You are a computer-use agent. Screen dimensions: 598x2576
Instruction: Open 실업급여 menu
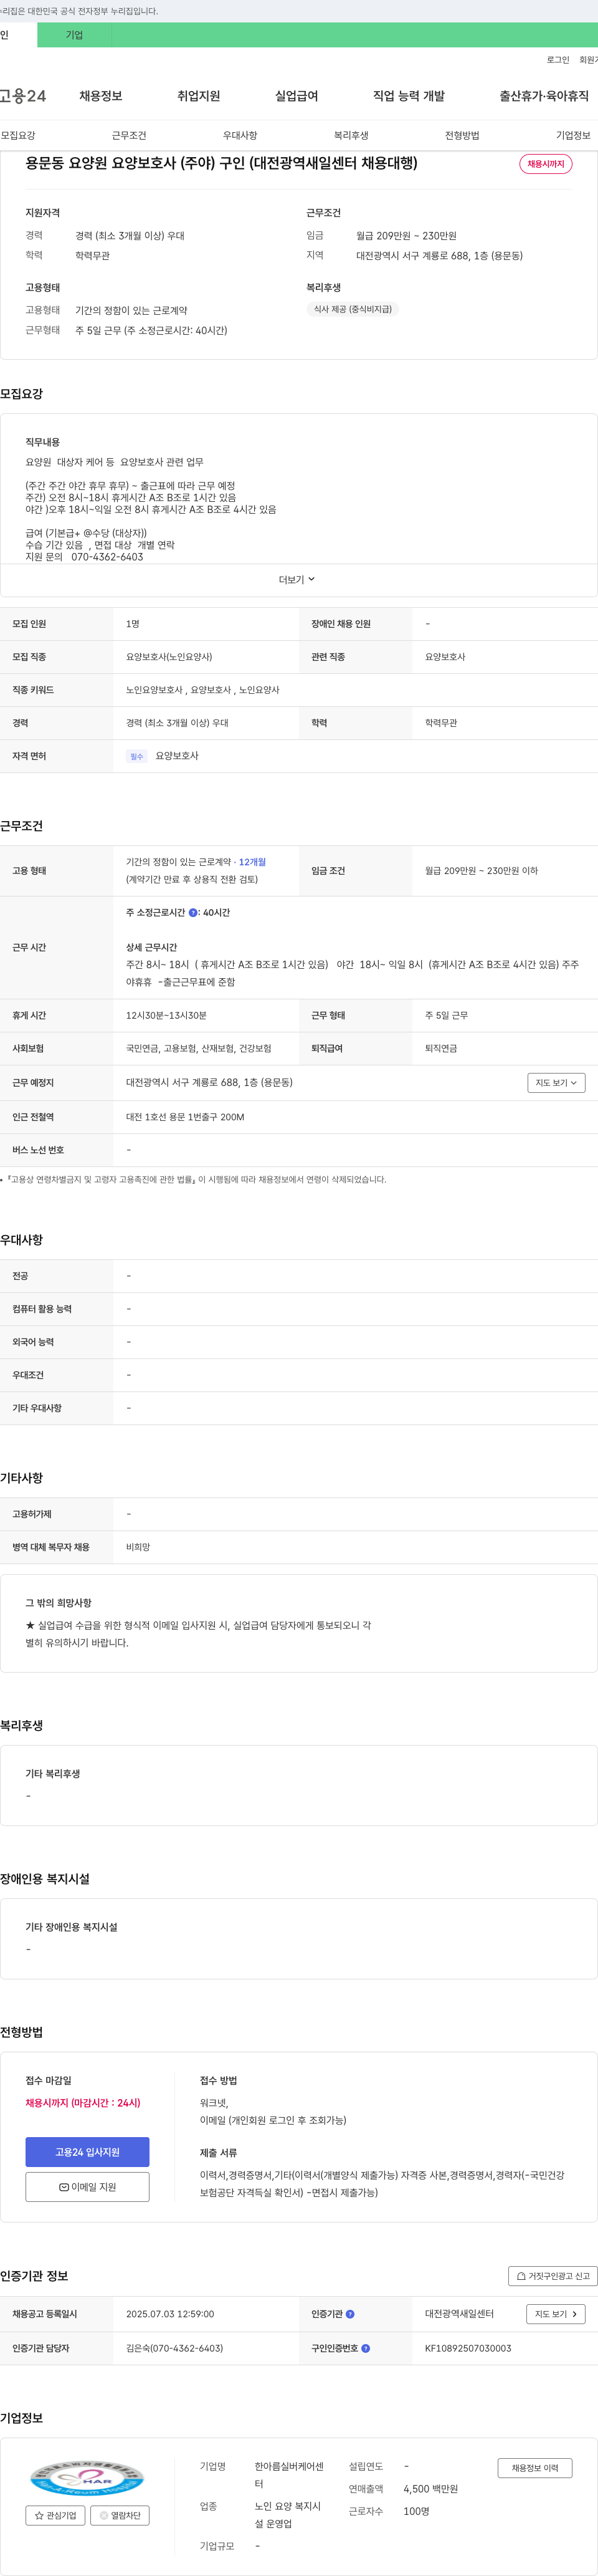click(x=296, y=96)
